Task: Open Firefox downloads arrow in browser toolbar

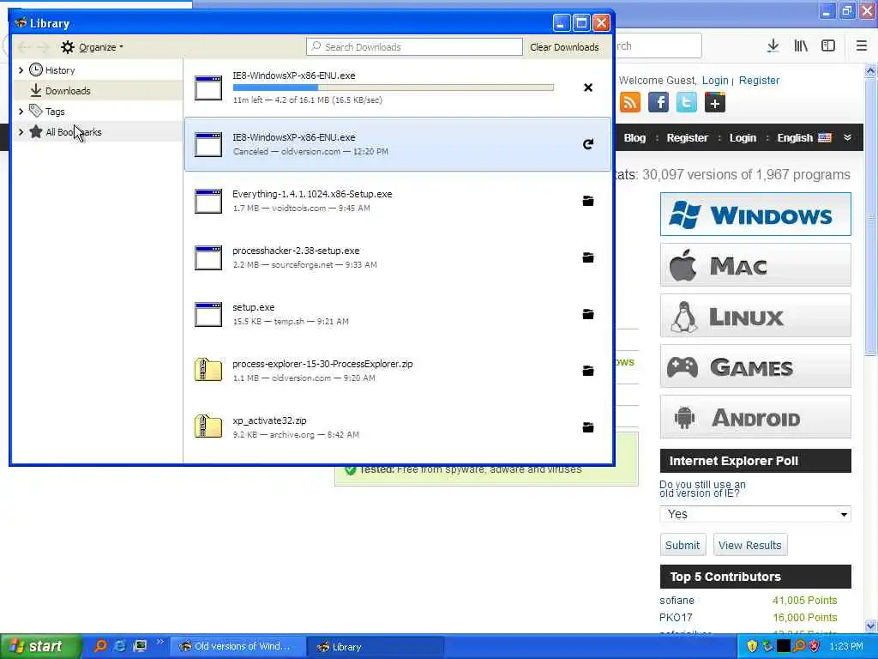Action: tap(773, 46)
